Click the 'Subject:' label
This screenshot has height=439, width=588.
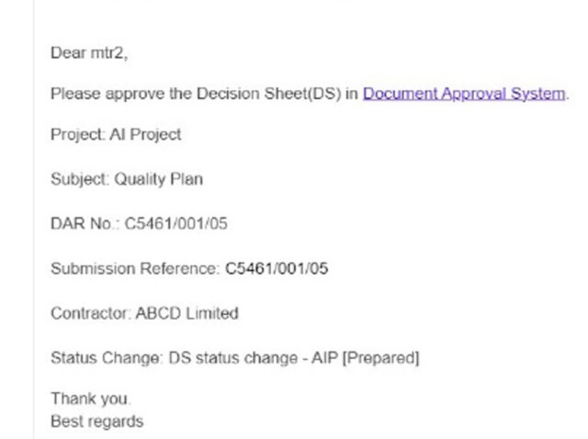coord(80,179)
